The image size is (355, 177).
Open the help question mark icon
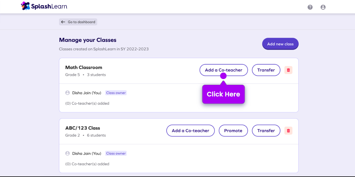pyautogui.click(x=310, y=7)
